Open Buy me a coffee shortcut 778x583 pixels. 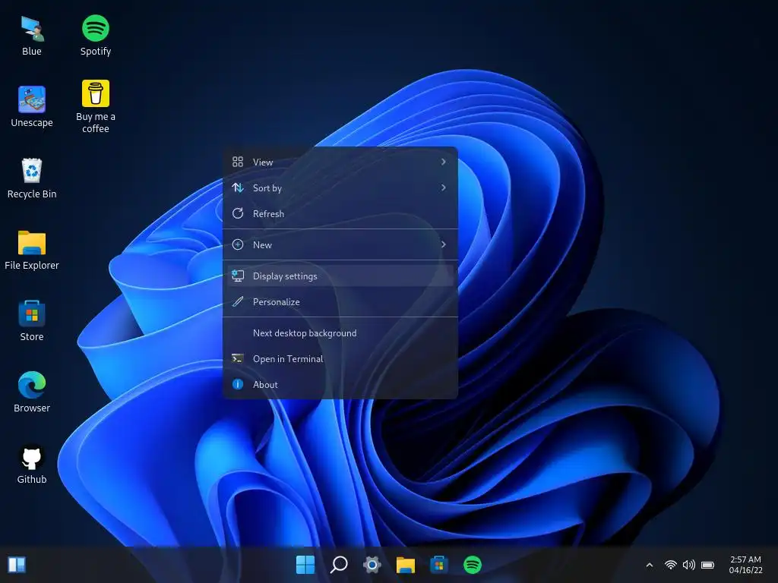[x=95, y=106]
